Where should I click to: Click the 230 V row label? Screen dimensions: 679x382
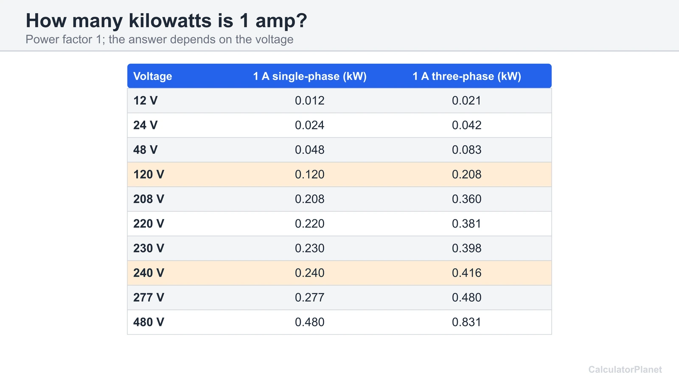tap(149, 248)
